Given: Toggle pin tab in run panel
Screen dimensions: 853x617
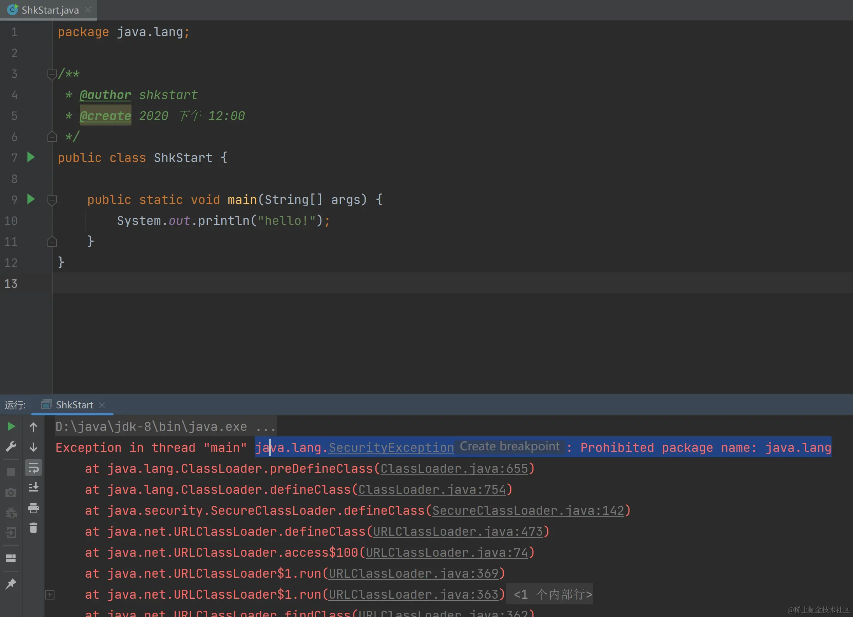Looking at the screenshot, I should (11, 584).
